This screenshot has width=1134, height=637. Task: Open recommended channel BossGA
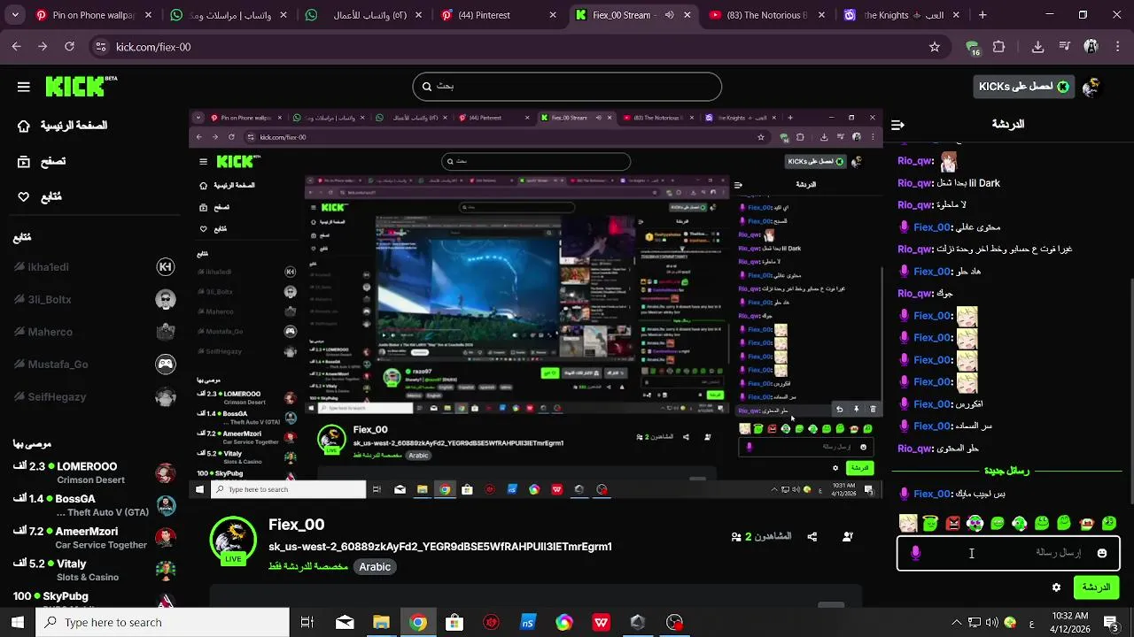point(94,505)
